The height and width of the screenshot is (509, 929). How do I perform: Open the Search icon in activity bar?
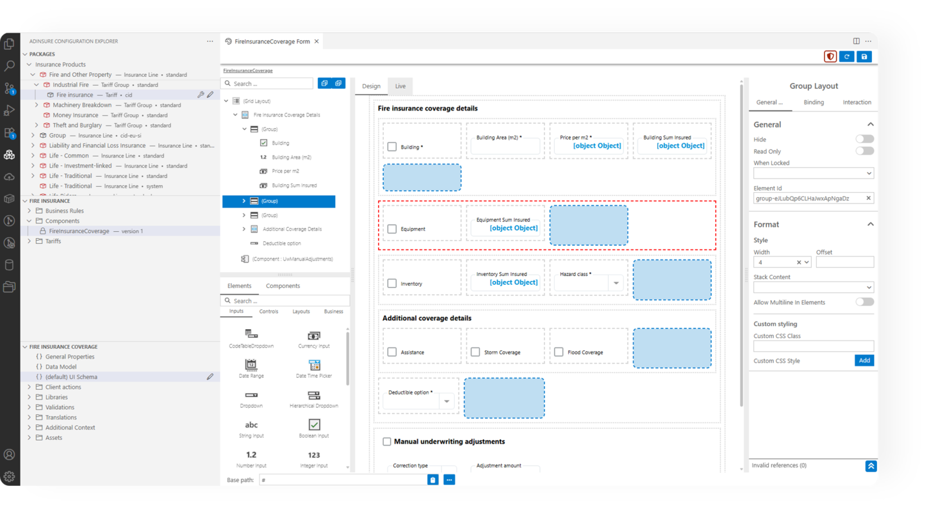coord(10,66)
